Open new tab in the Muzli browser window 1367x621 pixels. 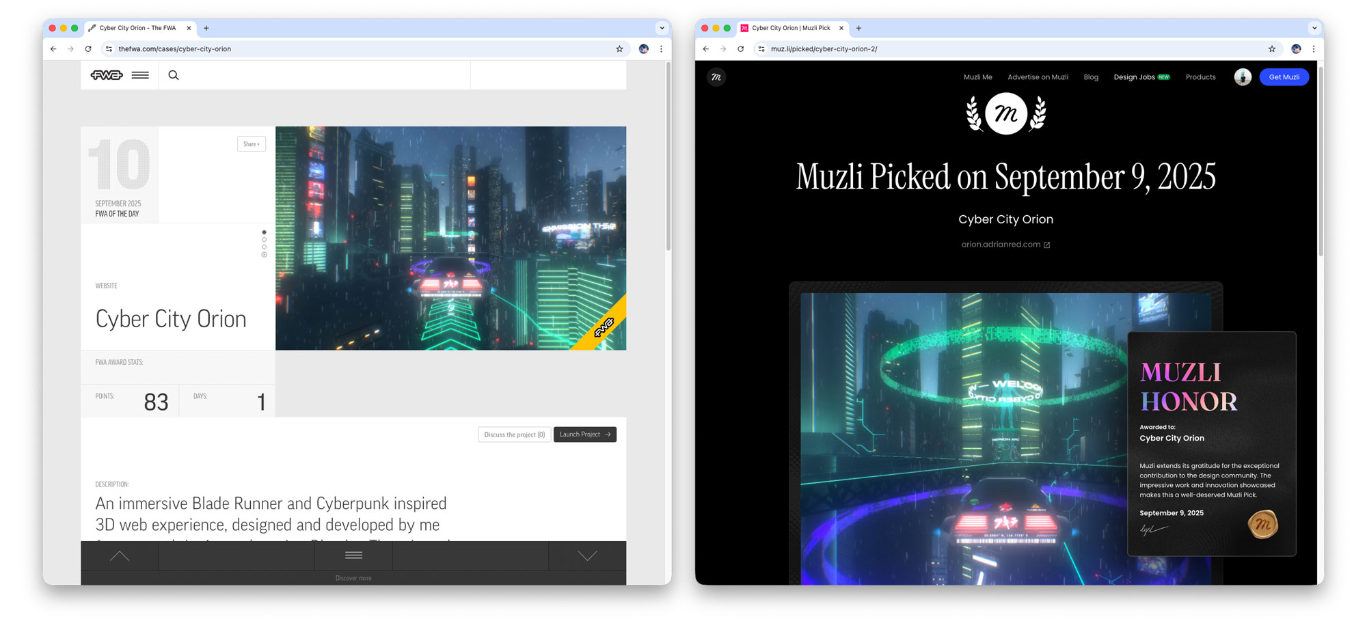(x=859, y=28)
